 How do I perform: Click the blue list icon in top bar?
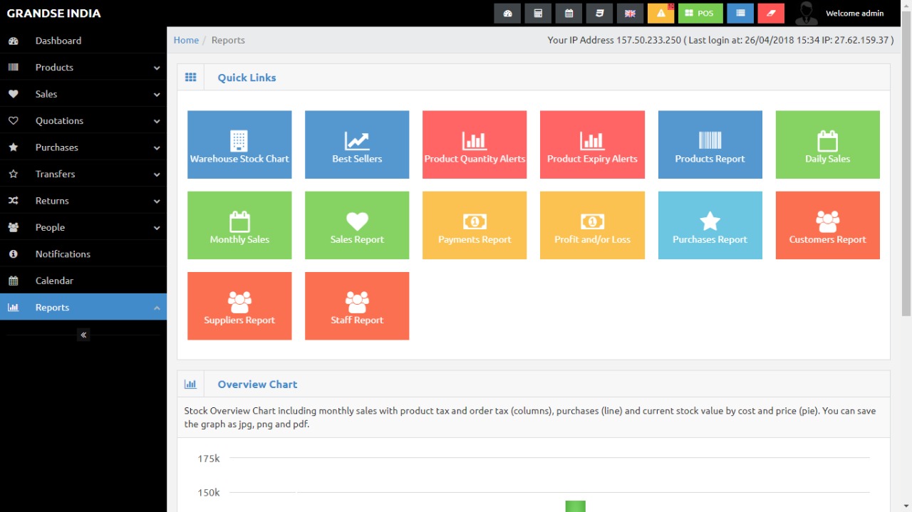[x=740, y=14]
